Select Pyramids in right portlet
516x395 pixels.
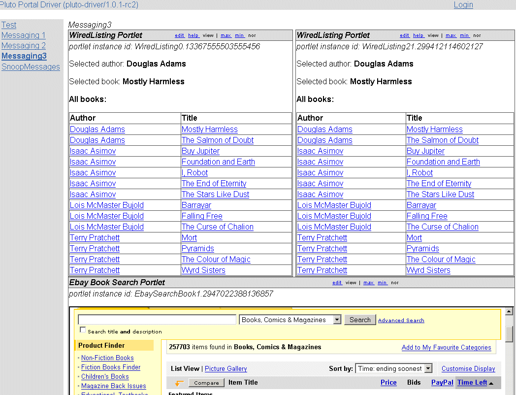pos(423,249)
